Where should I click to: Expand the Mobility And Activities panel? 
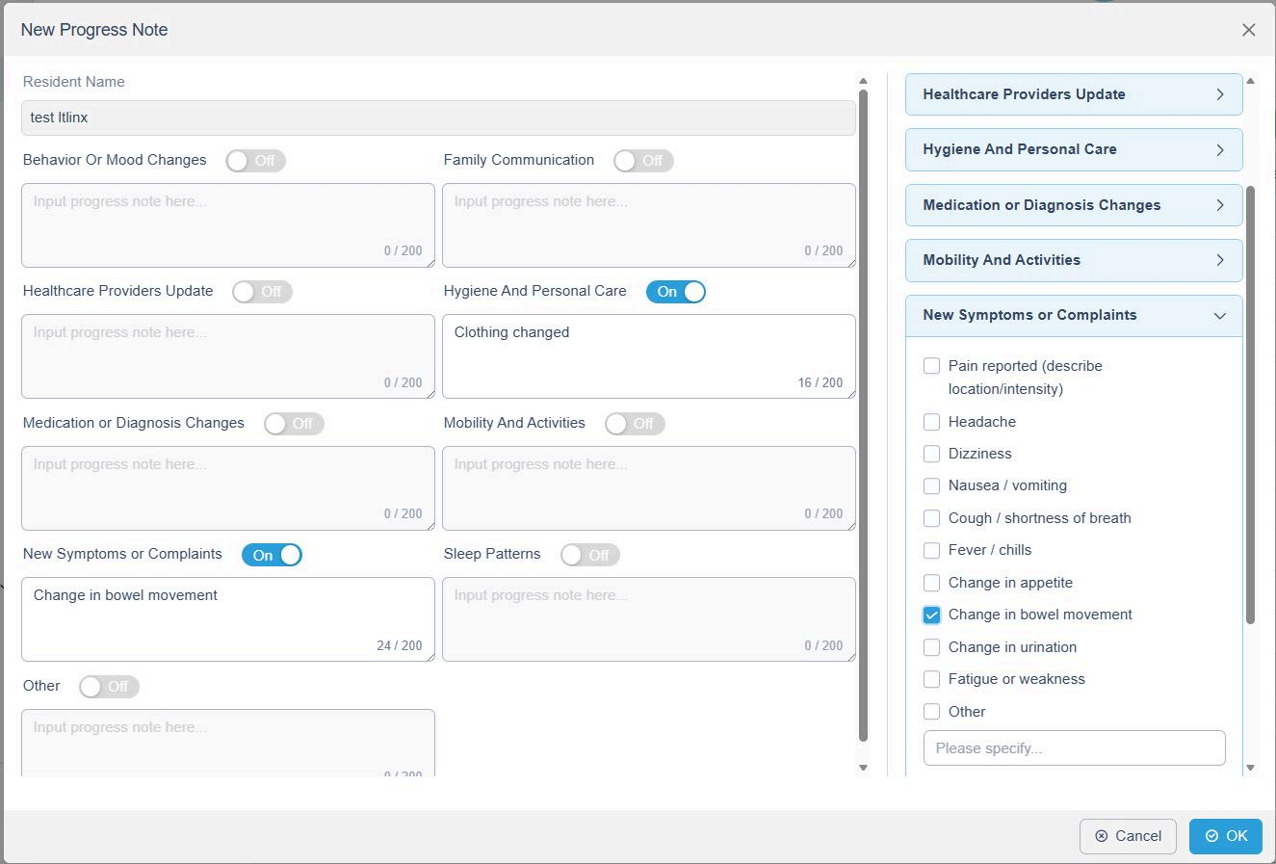(1073, 260)
